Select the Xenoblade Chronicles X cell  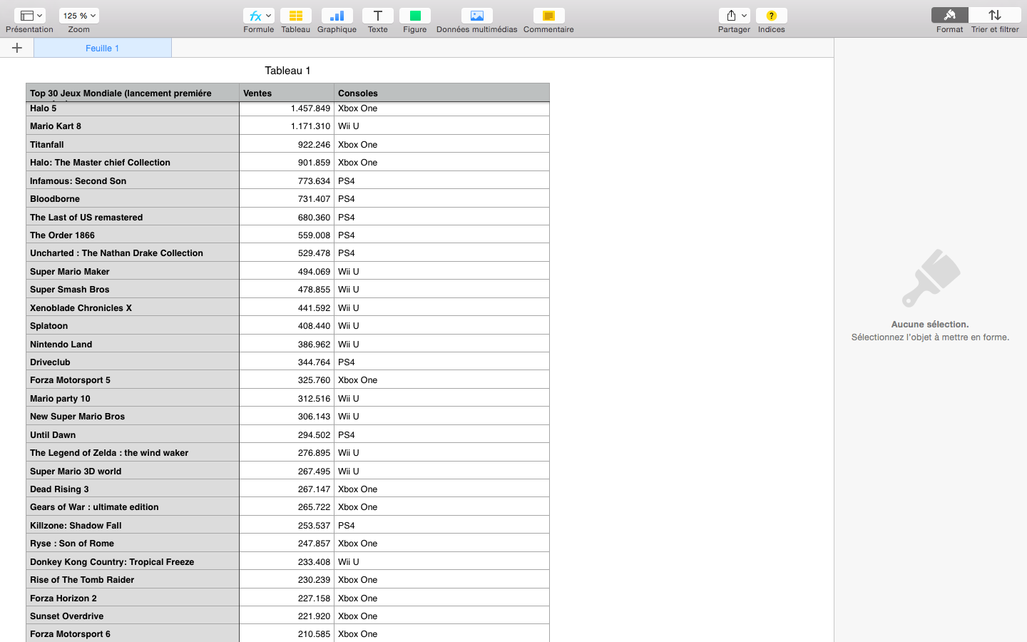(x=133, y=307)
